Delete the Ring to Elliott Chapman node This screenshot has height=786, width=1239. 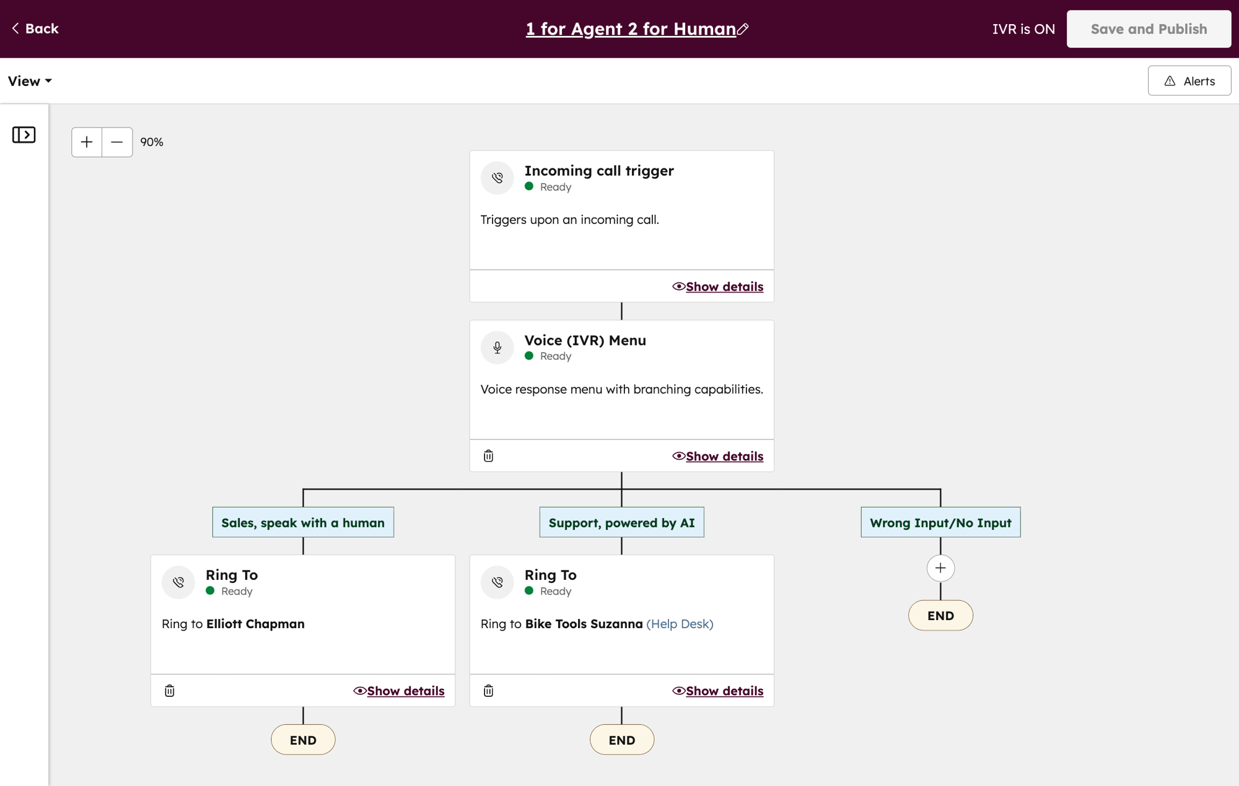169,691
